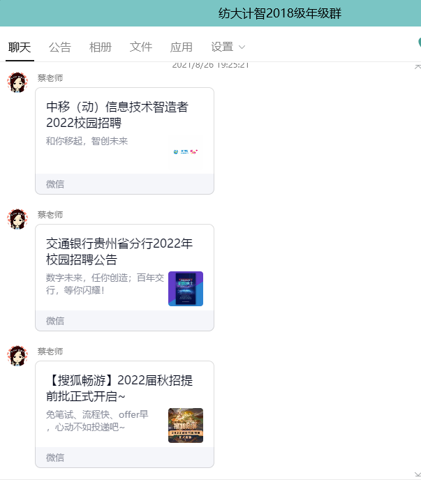
Task: Open the 【搜狐畅游】2022届秋招提前批 link
Action: coord(119,389)
